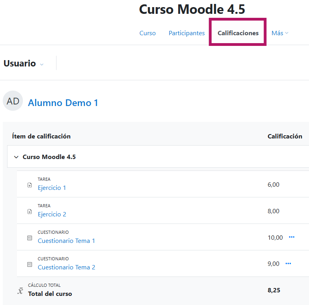This screenshot has height=305, width=309.
Task: Click the Cuestionario Tema 1 quiz icon
Action: pyautogui.click(x=30, y=238)
